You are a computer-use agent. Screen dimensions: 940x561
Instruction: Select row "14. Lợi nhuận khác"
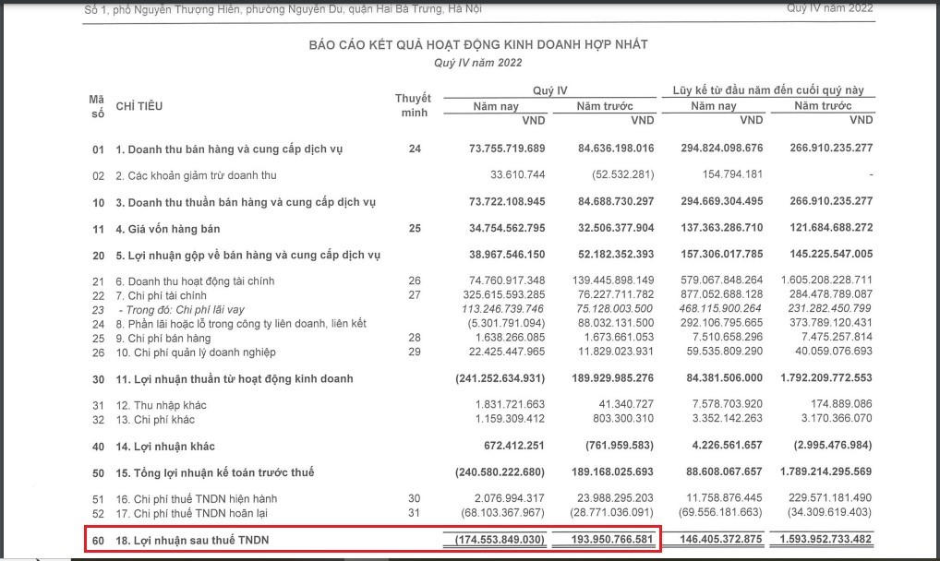click(165, 447)
